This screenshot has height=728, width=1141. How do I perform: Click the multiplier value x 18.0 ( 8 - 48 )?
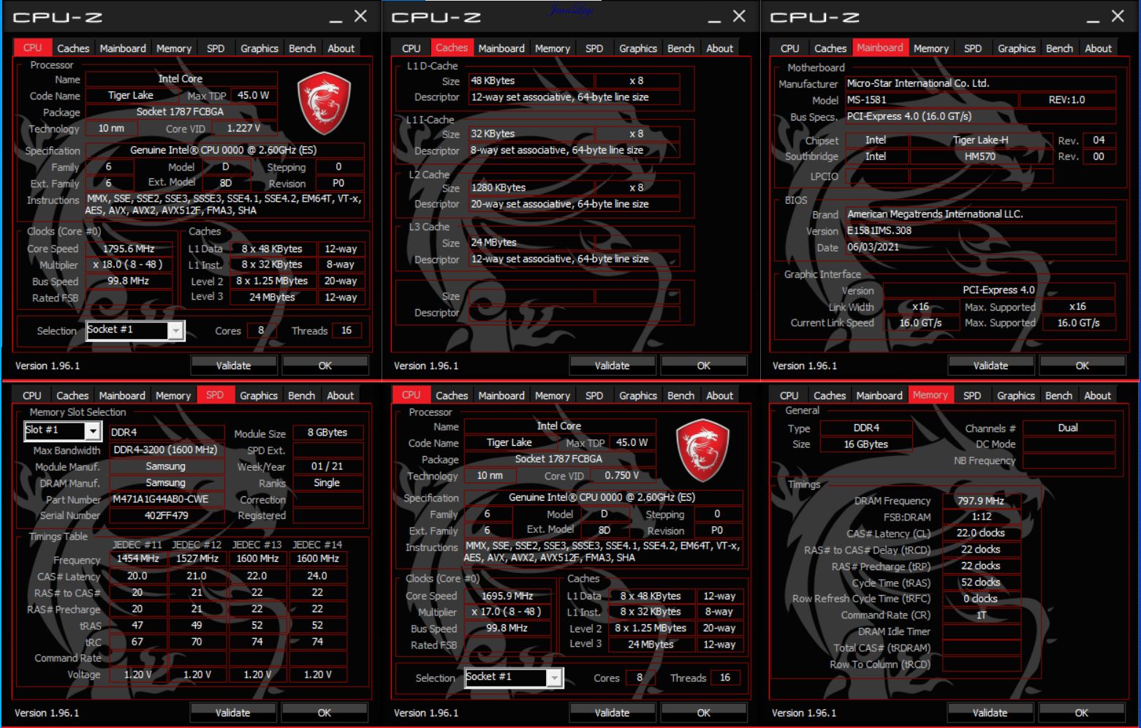[x=129, y=265]
